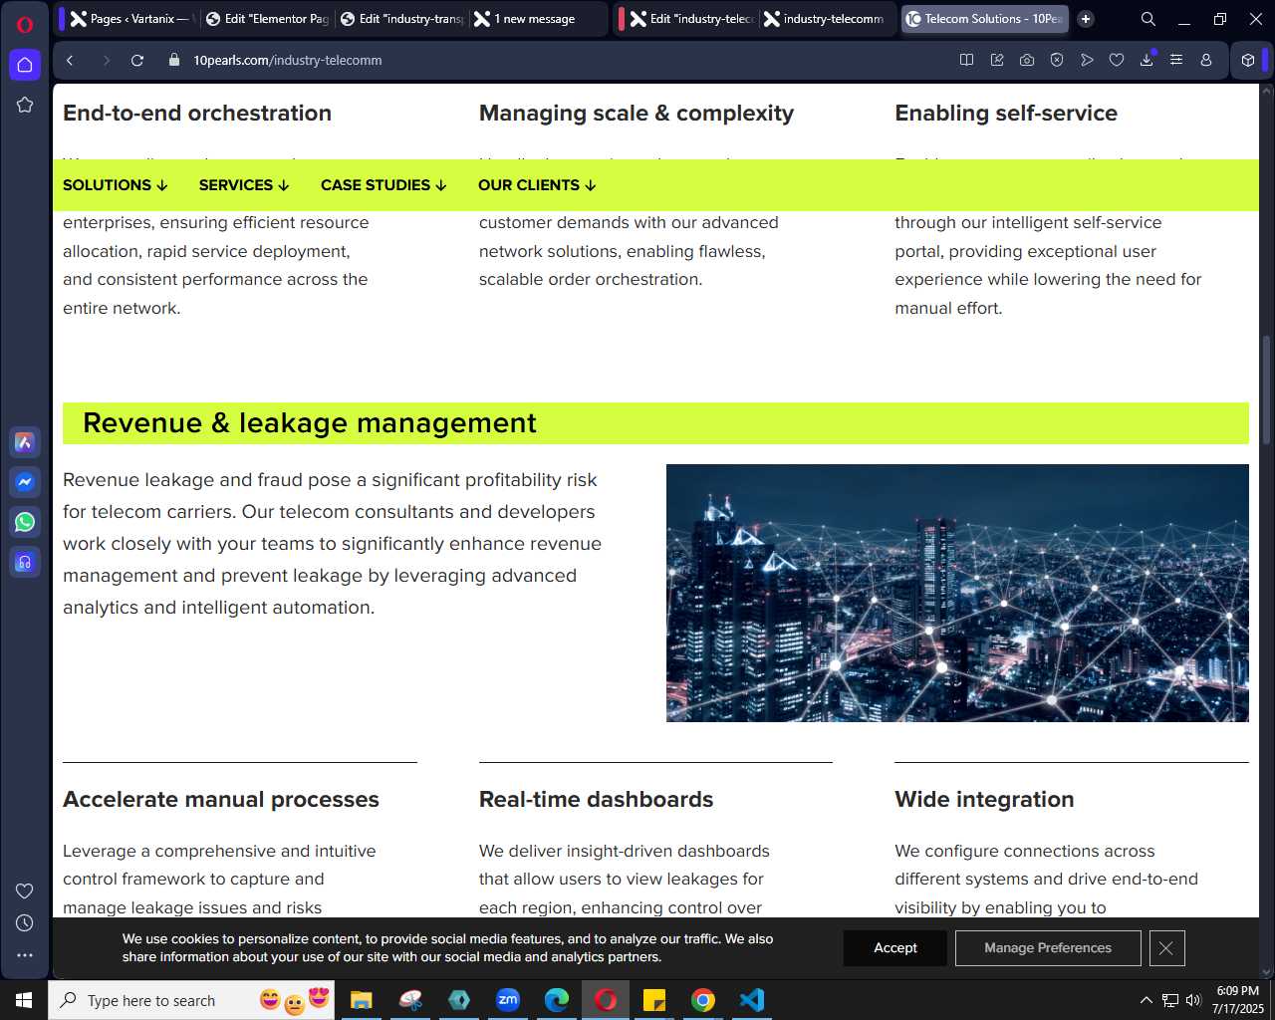Switch to Edit "Elementor Pag" tab
This screenshot has height=1020, width=1275.
[266, 19]
